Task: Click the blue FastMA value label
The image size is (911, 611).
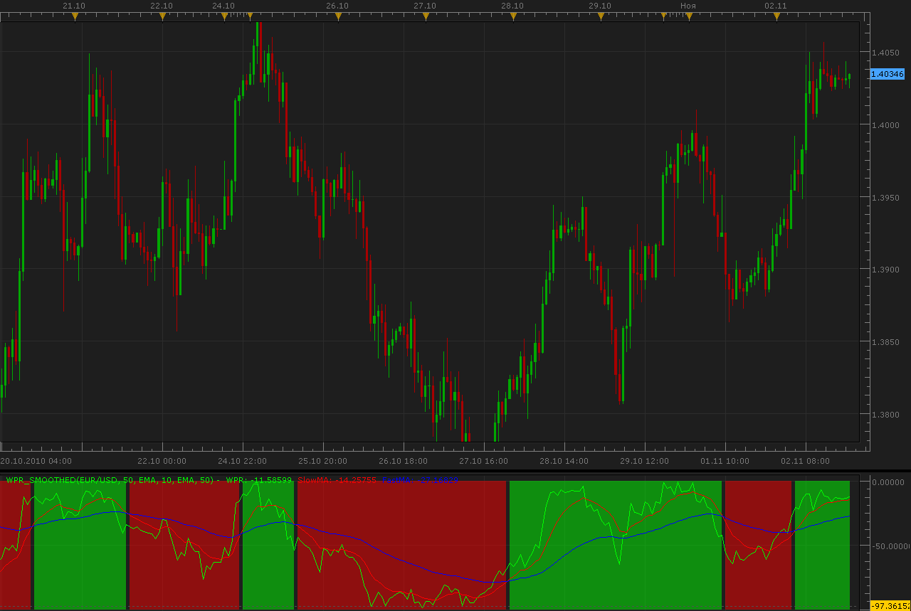Action: pos(420,480)
